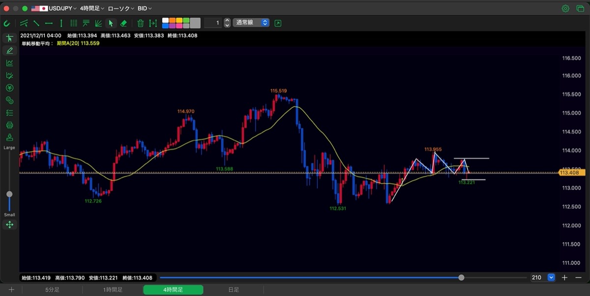The image size is (590, 296).
Task: Add a new chart tab
Action: click(x=11, y=290)
